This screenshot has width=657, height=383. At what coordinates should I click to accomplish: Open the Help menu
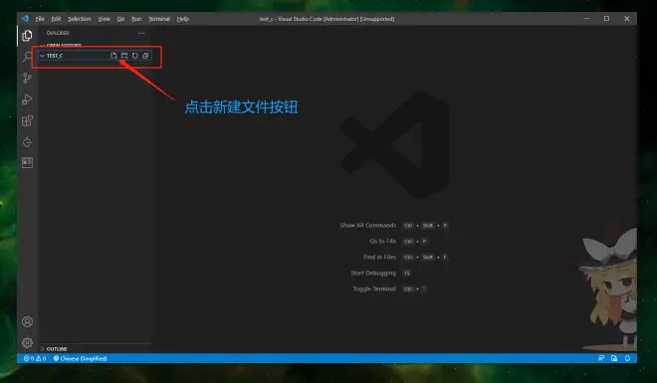183,19
